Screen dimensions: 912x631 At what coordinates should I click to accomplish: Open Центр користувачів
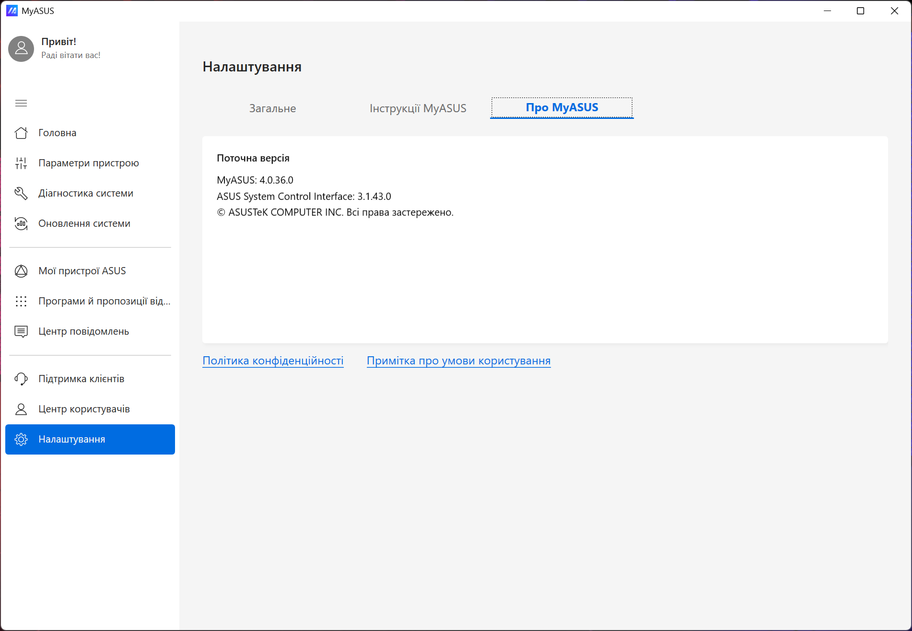coord(90,409)
